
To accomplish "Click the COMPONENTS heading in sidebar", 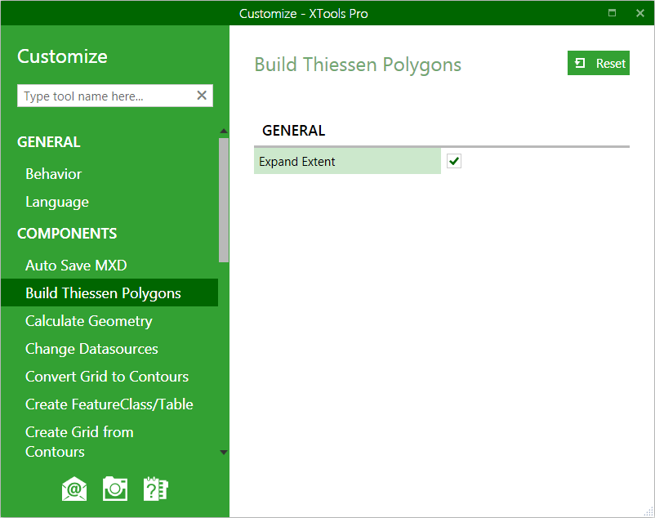I will point(67,234).
